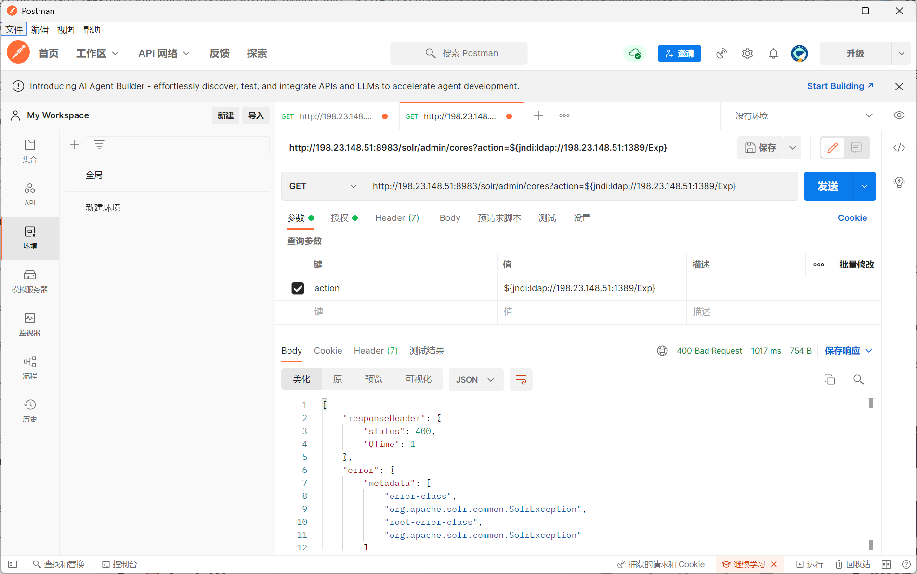Expand the Workspaces (工作区) dropdown
The height and width of the screenshot is (574, 917).
pos(97,53)
